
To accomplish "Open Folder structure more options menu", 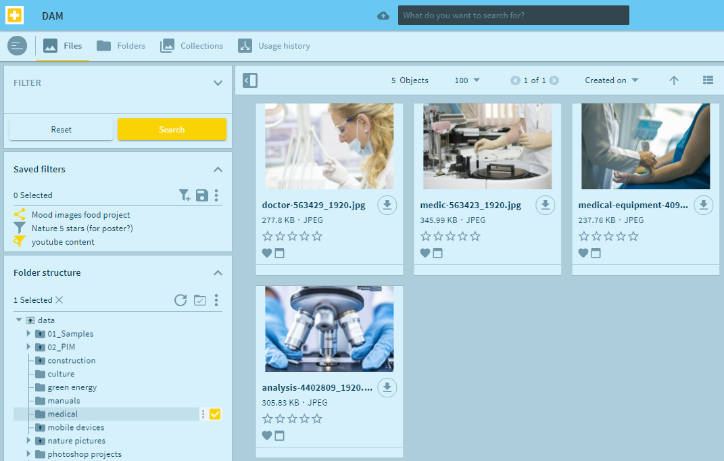I will pos(216,300).
